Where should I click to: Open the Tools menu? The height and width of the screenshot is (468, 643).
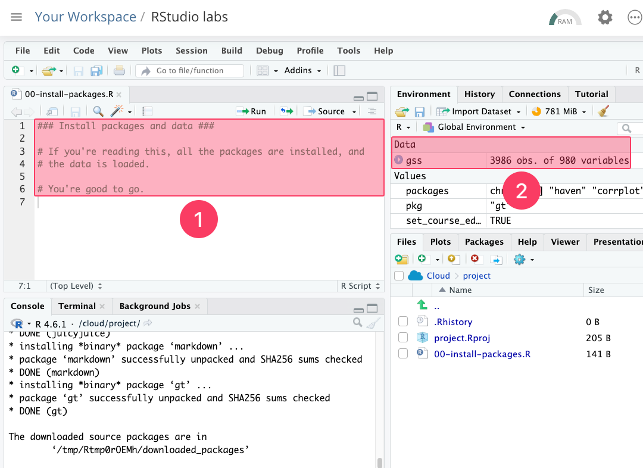(348, 51)
